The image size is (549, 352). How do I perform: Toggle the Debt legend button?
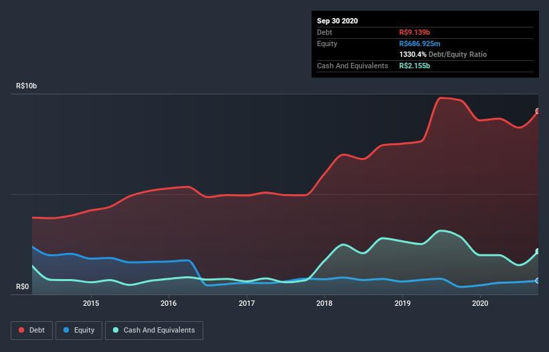click(32, 331)
